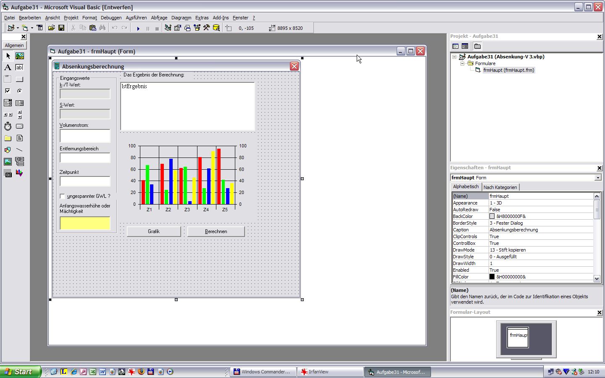605x378 pixels.
Task: Select the PictureBox control tool
Action: click(x=20, y=56)
